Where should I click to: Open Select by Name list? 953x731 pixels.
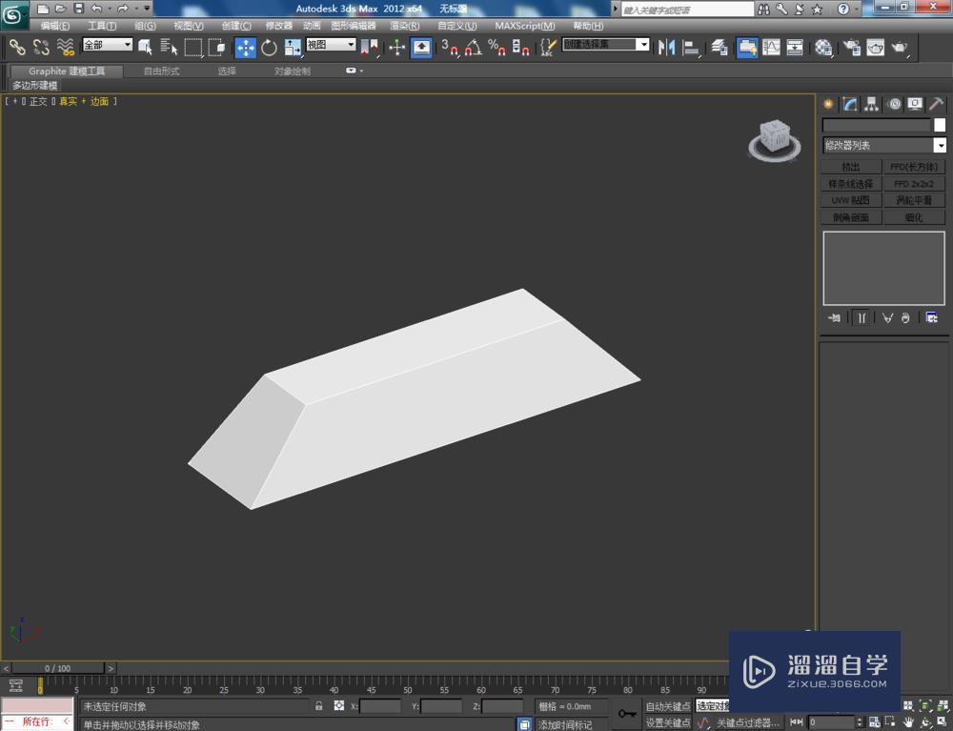click(x=169, y=47)
